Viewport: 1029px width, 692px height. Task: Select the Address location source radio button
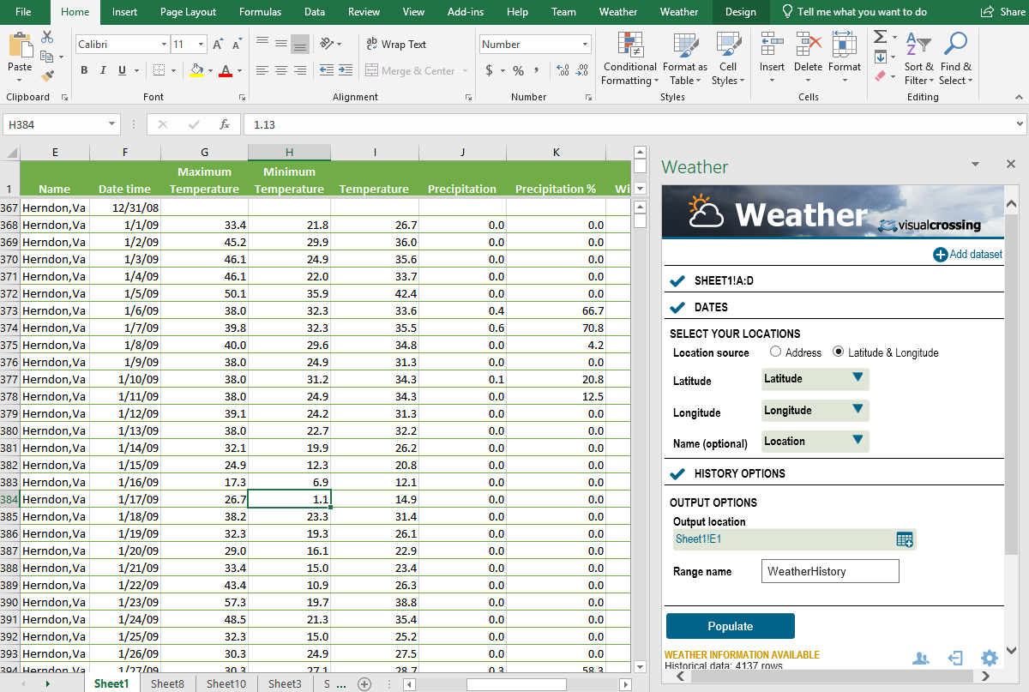(775, 352)
